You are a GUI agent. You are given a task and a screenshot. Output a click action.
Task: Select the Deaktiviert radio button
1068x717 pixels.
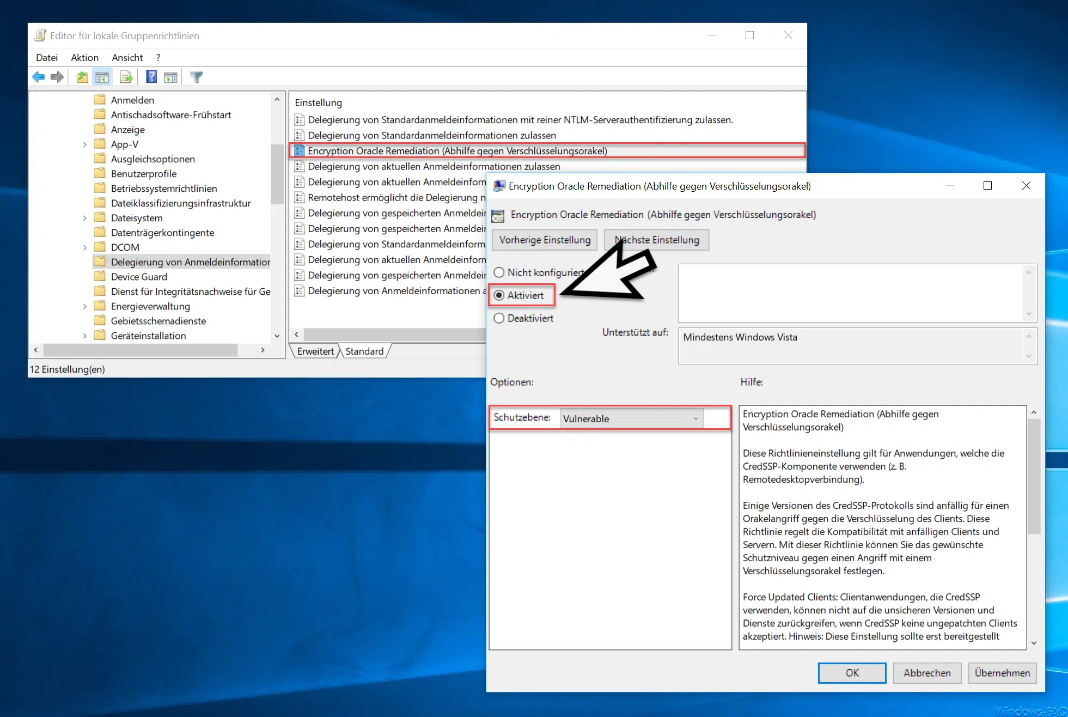[x=499, y=318]
